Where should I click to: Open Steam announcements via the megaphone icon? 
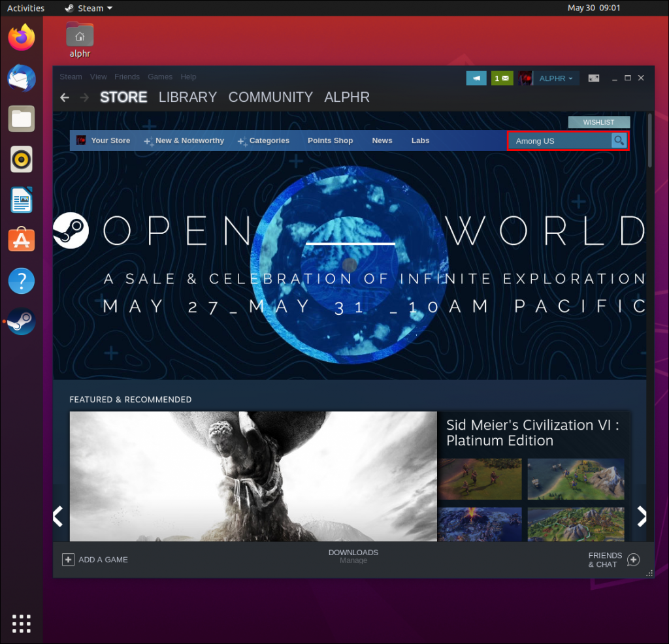[476, 77]
